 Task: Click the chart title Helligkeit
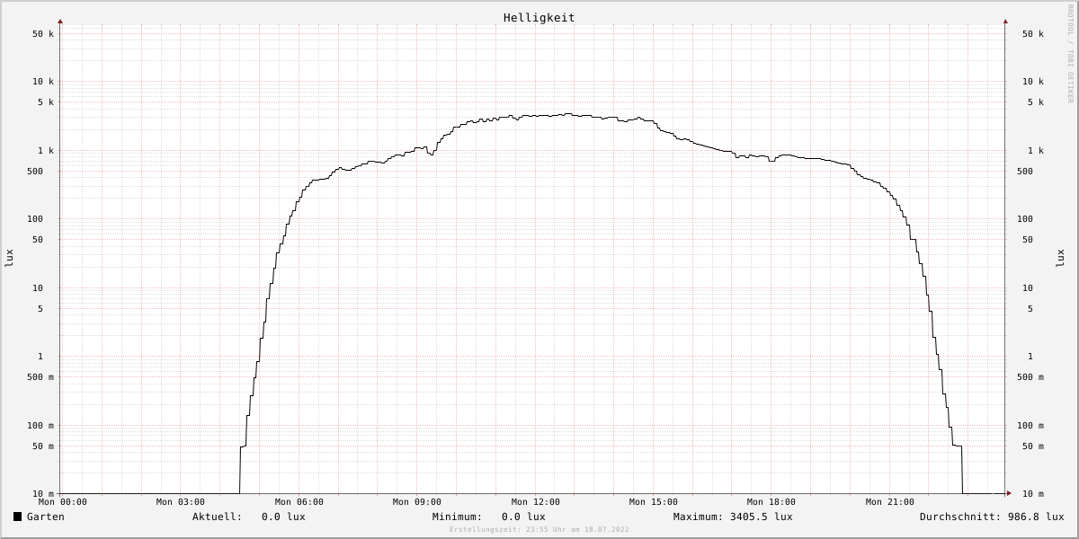pyautogui.click(x=539, y=18)
